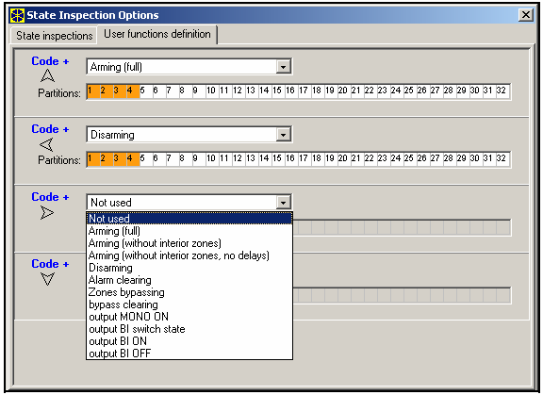
Task: Close the State Inspection Options window
Action: (526, 15)
